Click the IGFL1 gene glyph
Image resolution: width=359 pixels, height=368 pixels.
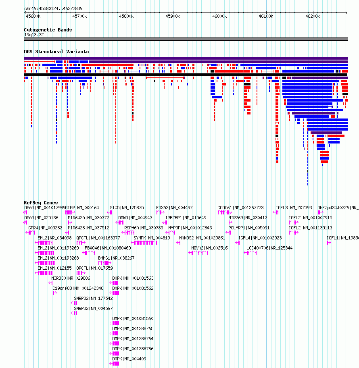tap(329, 243)
